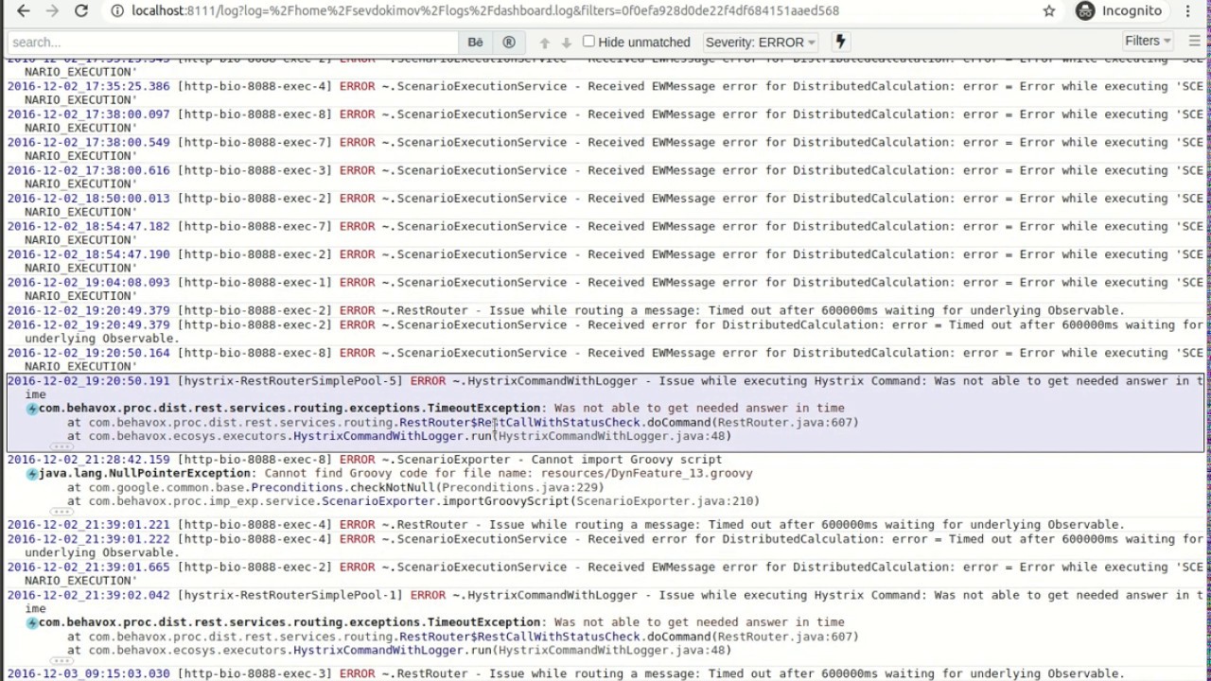The width and height of the screenshot is (1211, 681).
Task: Expand collapsed stack trace under 19:20:50.191 entry
Action: (x=61, y=446)
